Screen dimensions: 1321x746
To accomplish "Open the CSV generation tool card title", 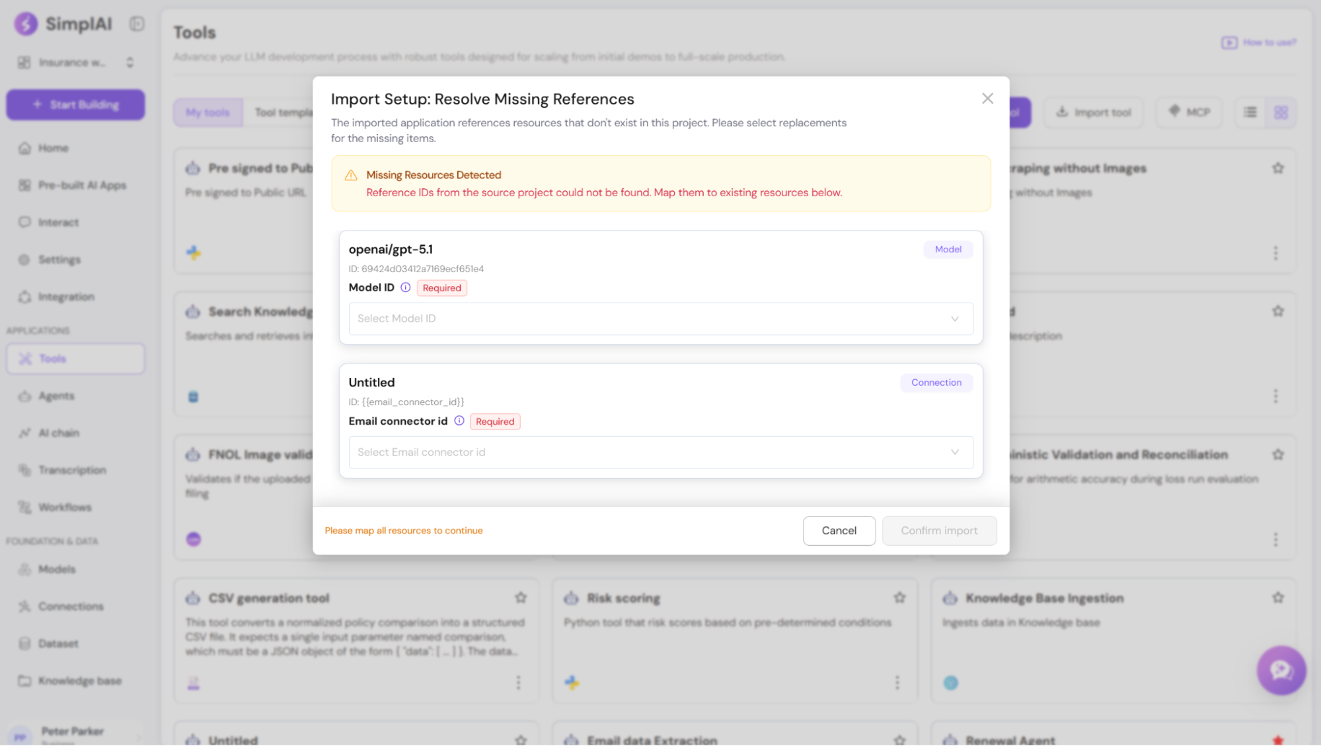I will [269, 598].
